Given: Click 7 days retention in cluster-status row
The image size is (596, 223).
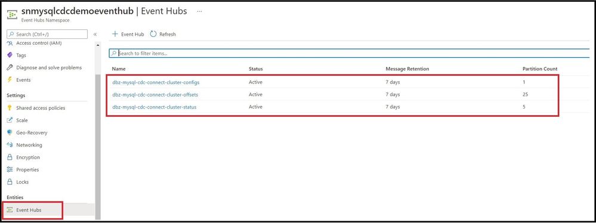Looking at the screenshot, I should click(393, 107).
